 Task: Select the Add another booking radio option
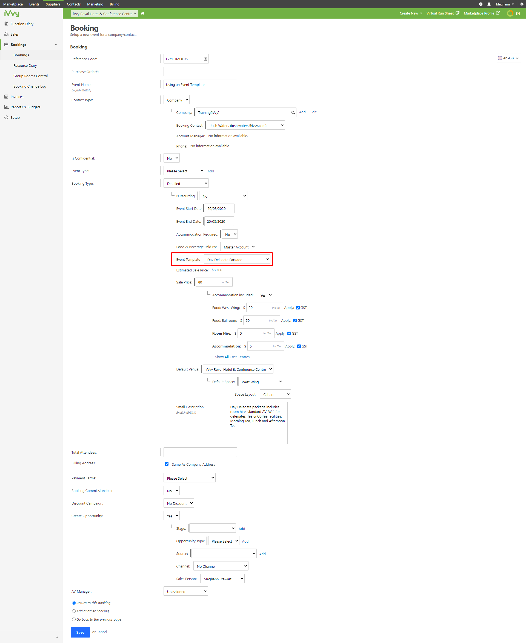point(74,611)
